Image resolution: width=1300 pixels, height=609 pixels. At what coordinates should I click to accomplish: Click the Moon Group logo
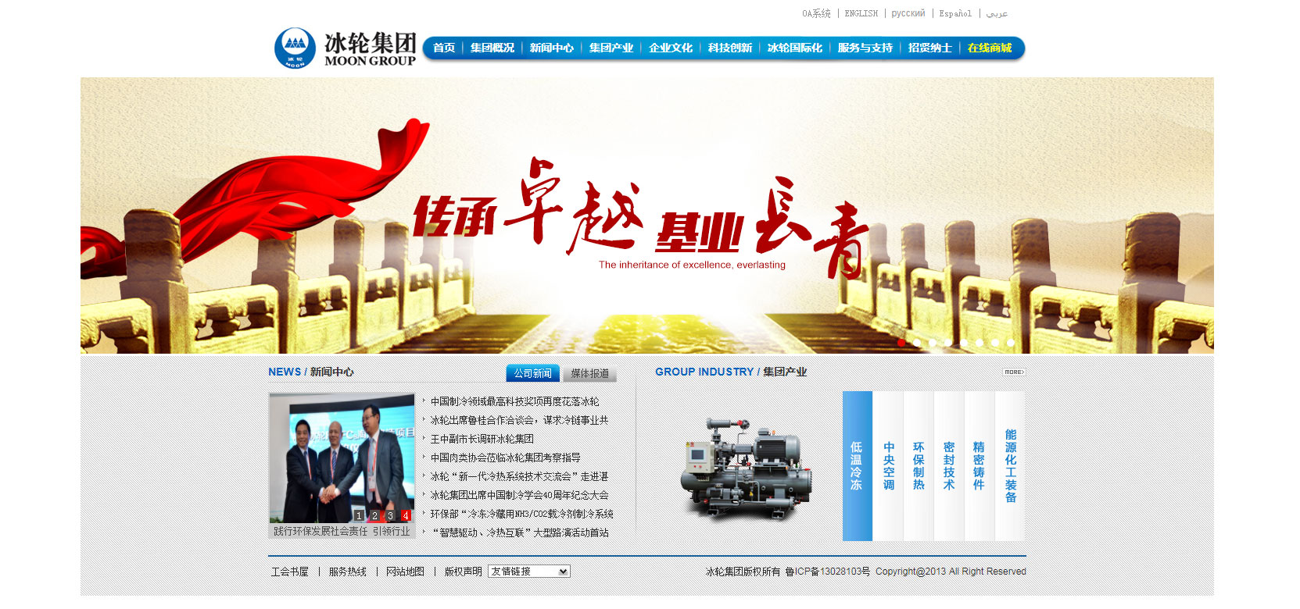click(345, 48)
